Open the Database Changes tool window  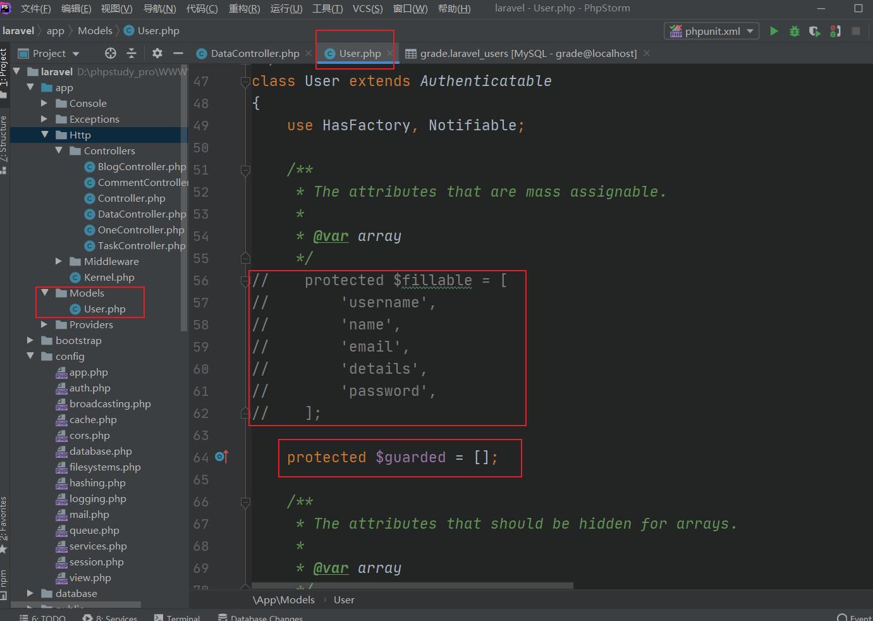[x=260, y=617]
